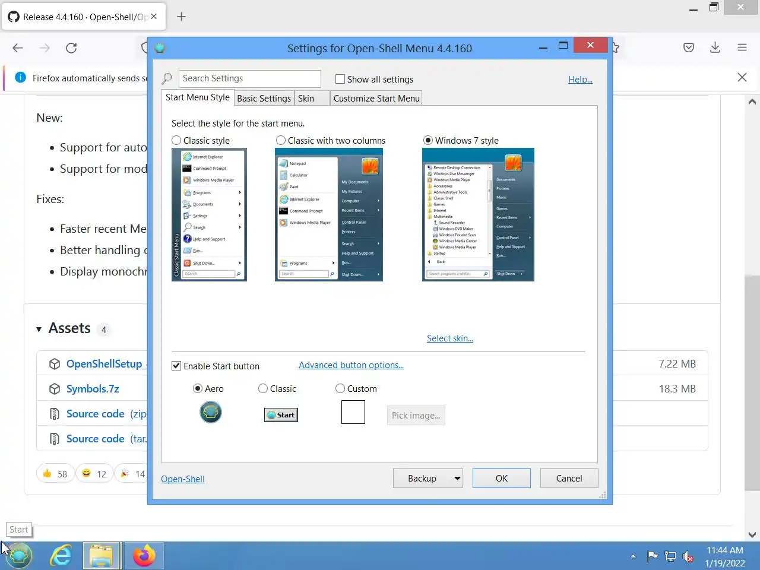
Task: Open Firefox hamburger menu
Action: click(x=742, y=47)
